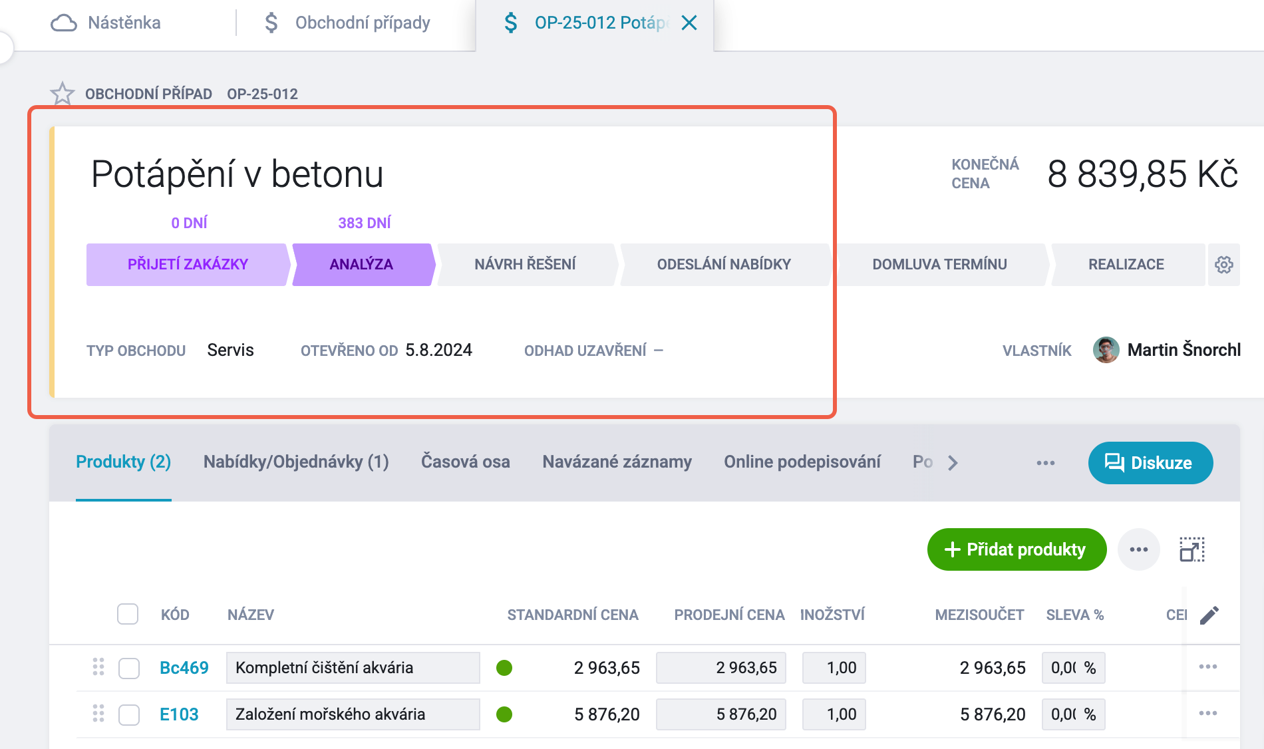Open the Navázané záznamy tab
Viewport: 1264px width, 749px height.
[x=617, y=462]
